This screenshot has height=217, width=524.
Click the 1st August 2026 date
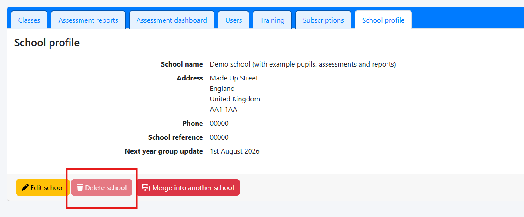point(235,151)
